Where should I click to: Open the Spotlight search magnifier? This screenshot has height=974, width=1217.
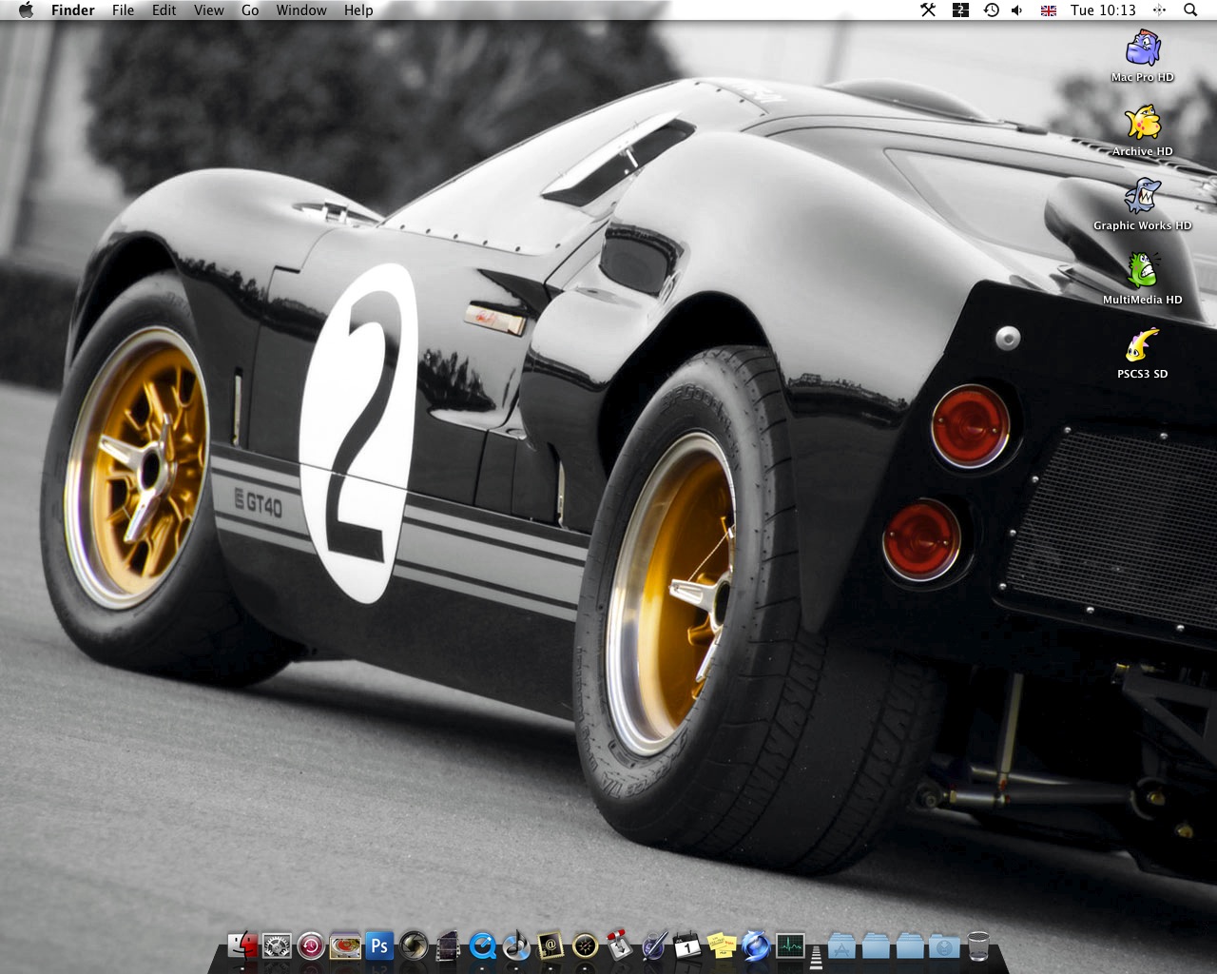pos(1190,10)
